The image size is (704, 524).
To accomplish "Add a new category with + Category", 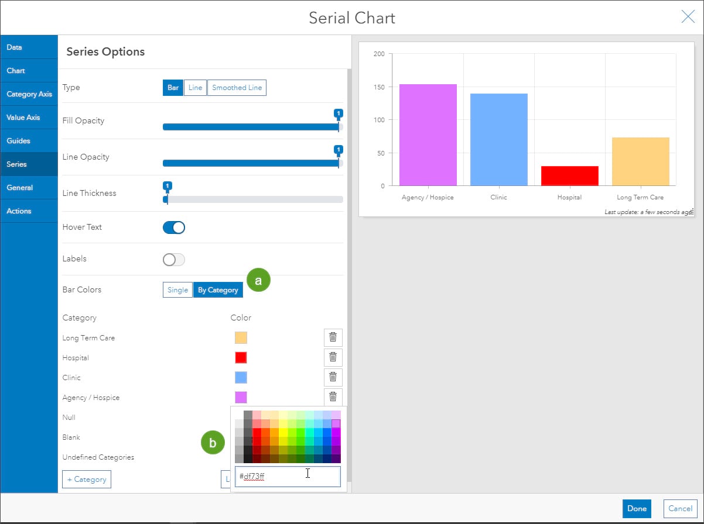I will (87, 479).
